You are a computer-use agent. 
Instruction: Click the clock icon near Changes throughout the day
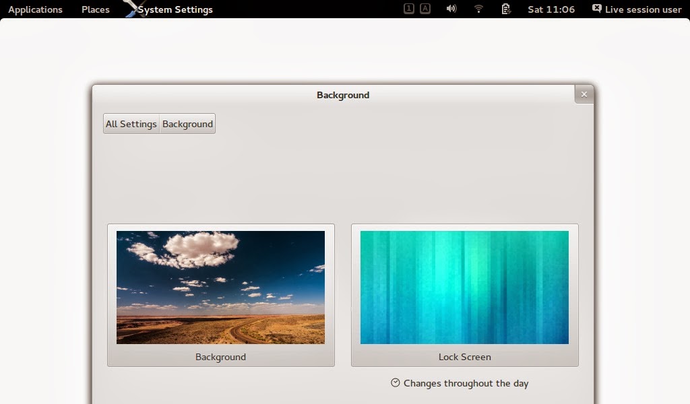pyautogui.click(x=395, y=382)
